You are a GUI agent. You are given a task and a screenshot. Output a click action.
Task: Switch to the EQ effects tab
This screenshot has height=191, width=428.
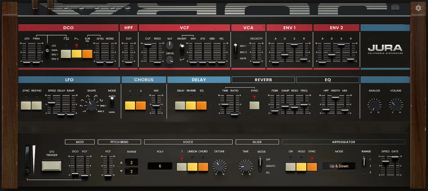(328, 80)
